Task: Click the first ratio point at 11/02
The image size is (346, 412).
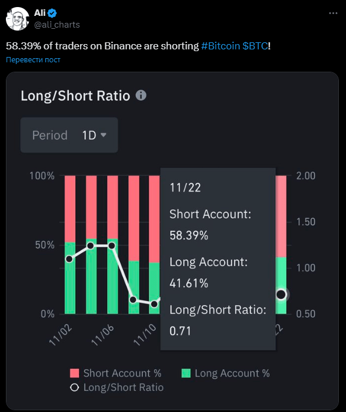Action: 69,259
